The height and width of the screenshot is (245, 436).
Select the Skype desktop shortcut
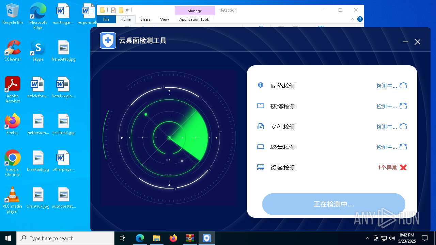click(38, 51)
